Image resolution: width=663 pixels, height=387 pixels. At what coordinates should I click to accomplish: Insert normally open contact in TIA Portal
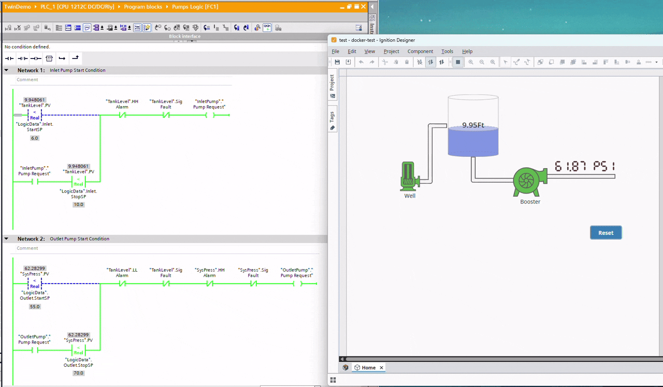pos(9,58)
